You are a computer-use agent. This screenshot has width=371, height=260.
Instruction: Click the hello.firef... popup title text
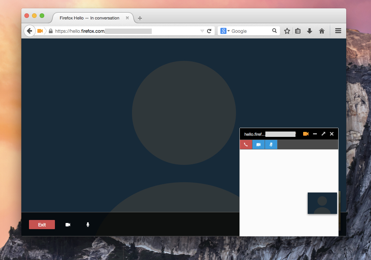click(x=254, y=134)
